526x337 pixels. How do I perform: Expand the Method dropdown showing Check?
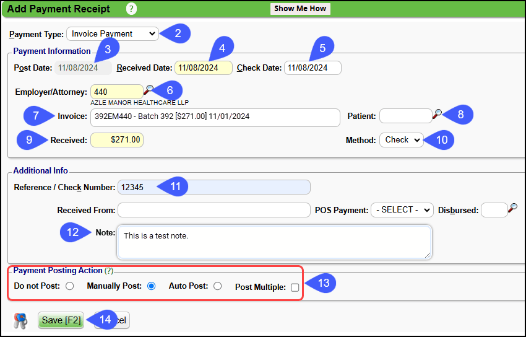coord(401,140)
